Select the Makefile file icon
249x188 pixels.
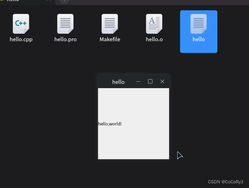click(x=110, y=24)
